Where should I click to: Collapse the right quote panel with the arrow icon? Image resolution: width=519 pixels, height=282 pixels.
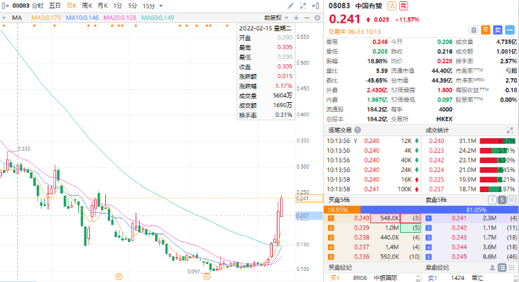[x=316, y=6]
